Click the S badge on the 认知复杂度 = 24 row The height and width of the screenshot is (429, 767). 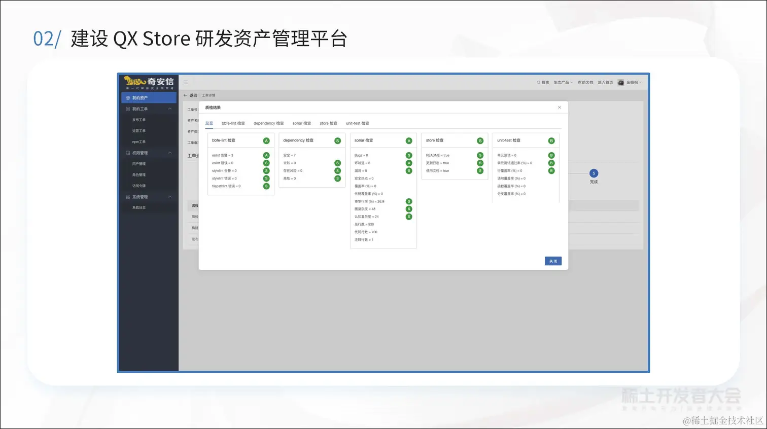point(409,217)
